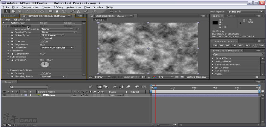Screen dimensions: 266x127
Task: Click the Draft 3D icon in timeline
Action: (106, 87)
